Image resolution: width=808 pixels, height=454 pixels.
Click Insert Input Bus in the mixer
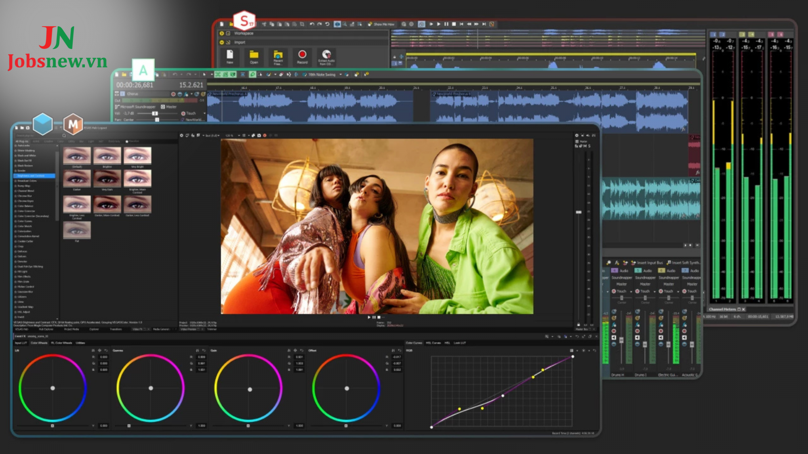click(647, 263)
